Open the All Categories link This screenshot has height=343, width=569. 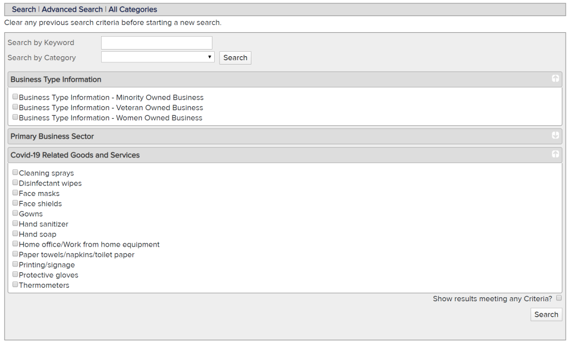(x=133, y=9)
